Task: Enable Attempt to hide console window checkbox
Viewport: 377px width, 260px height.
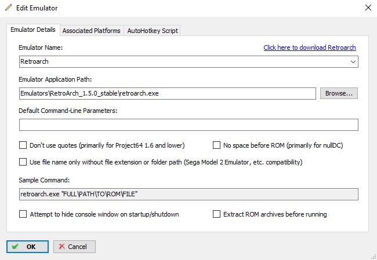Action: [x=23, y=214]
